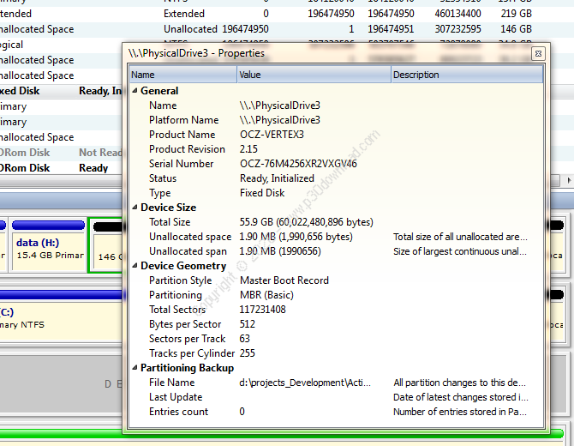Screen dimensions: 574x446
Task: Select the Total Size property row
Action: (x=170, y=222)
